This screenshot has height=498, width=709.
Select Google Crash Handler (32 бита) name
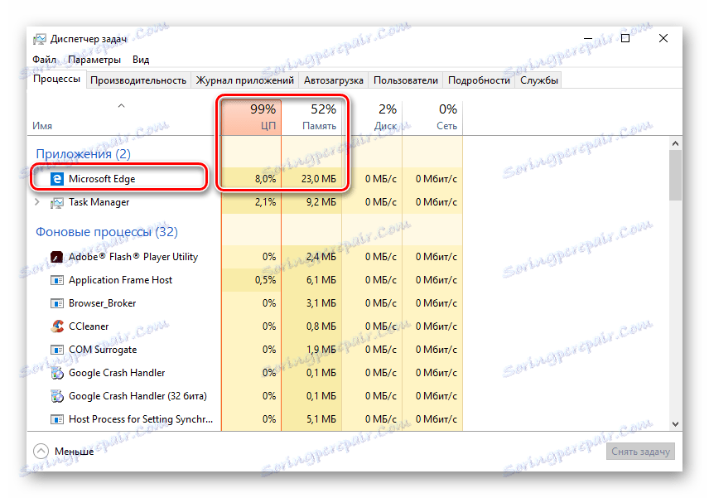[x=137, y=396]
